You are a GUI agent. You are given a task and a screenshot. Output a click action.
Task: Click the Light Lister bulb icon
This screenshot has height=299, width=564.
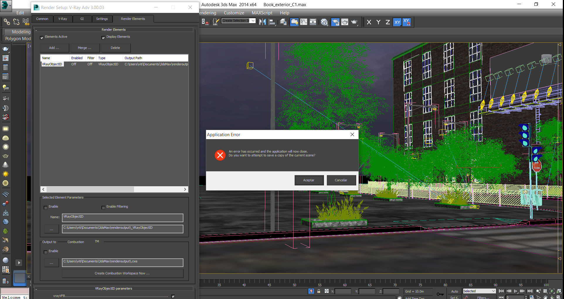6,87
